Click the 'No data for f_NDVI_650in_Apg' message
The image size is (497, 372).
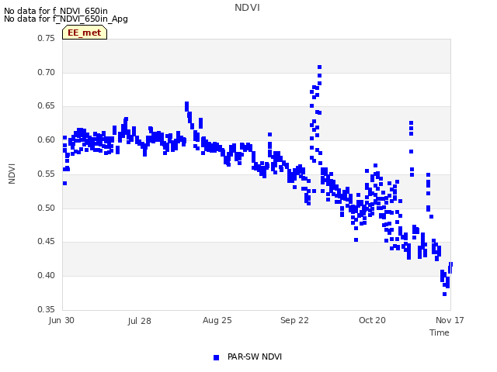(x=66, y=19)
